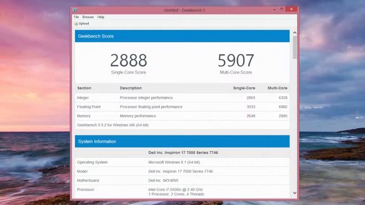The width and height of the screenshot is (365, 205).
Task: Click the vertical scrollbar thumb
Action: [x=295, y=47]
